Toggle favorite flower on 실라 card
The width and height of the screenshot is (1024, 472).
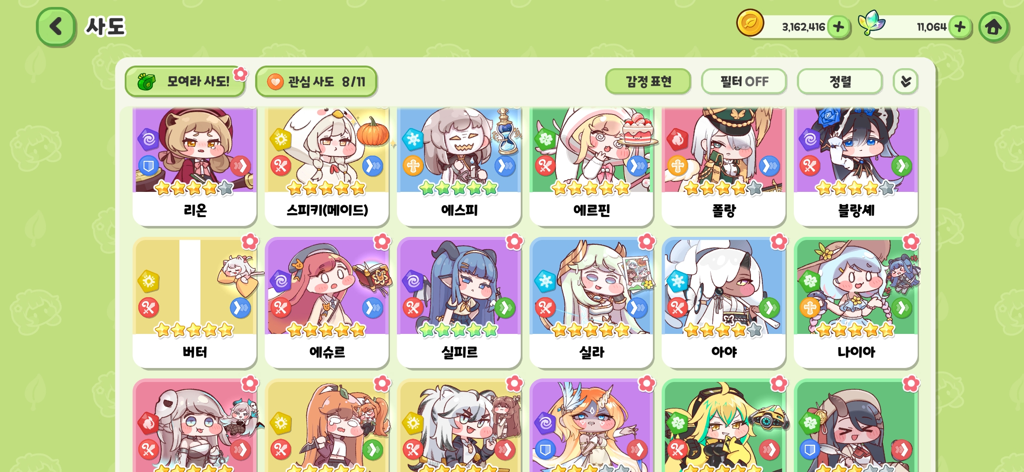coord(646,241)
